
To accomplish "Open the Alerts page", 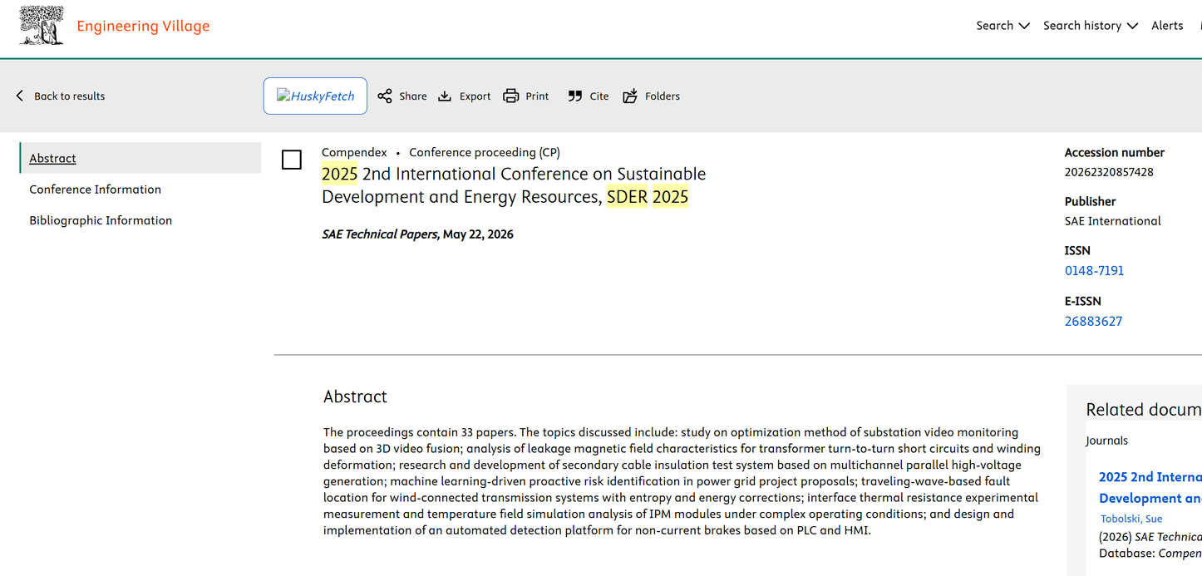I will click(x=1167, y=26).
